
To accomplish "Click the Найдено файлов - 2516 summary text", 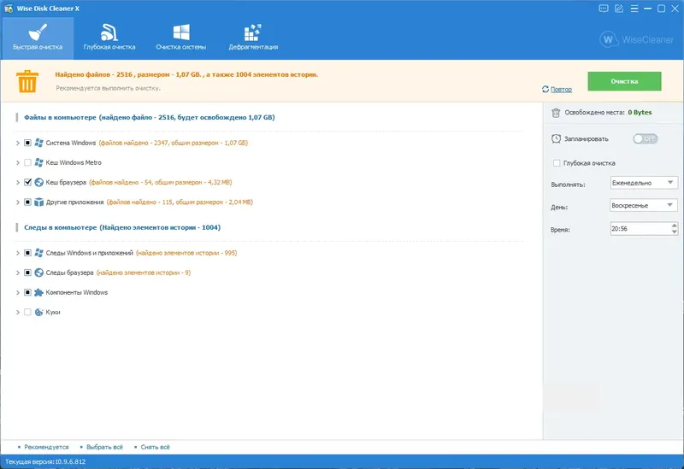I will coord(186,74).
